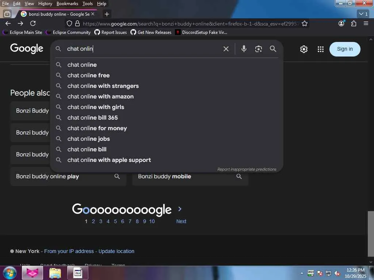Reload the current page
Image resolution: width=374 pixels, height=280 pixels.
[33, 23]
